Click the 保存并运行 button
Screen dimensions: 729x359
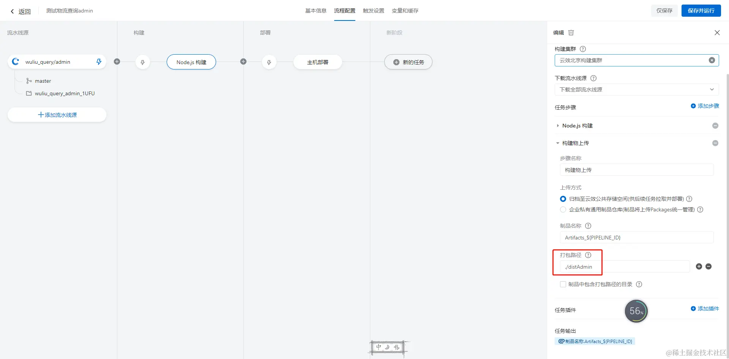click(x=701, y=11)
